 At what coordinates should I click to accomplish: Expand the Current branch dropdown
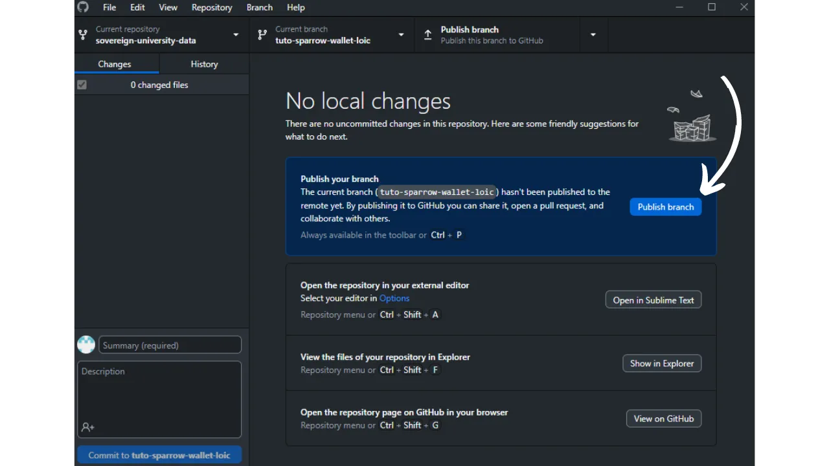pos(401,35)
